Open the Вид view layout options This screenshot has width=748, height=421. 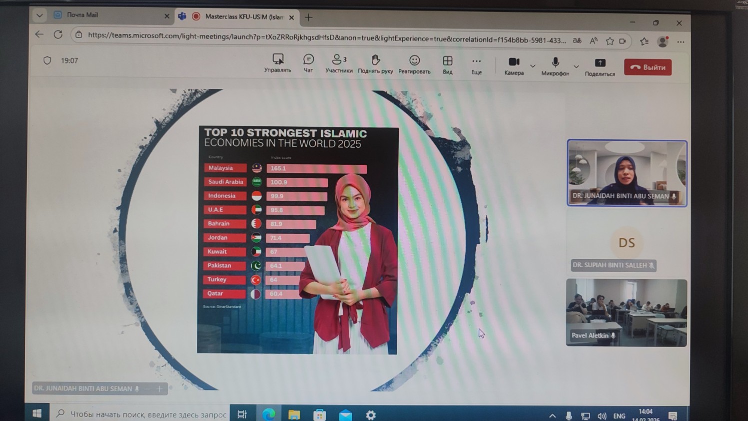447,63
